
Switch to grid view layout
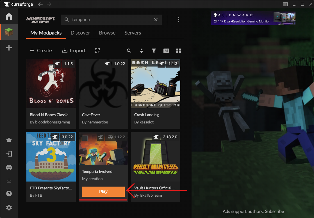pos(178,51)
